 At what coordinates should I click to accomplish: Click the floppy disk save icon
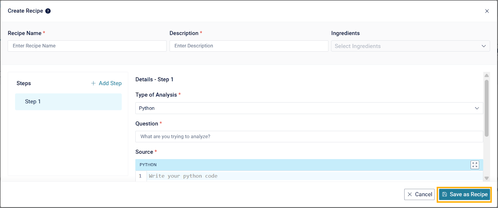click(x=444, y=194)
